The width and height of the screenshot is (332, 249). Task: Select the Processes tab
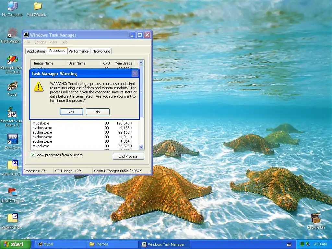57,51
